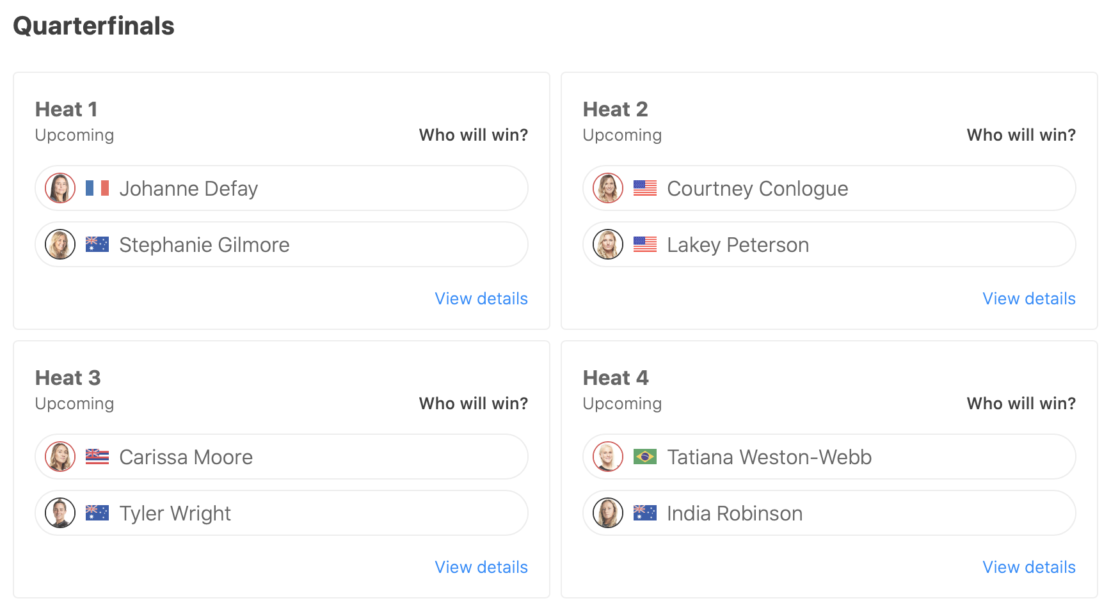Open View details for Heat 1
The image size is (1111, 610).
(481, 299)
